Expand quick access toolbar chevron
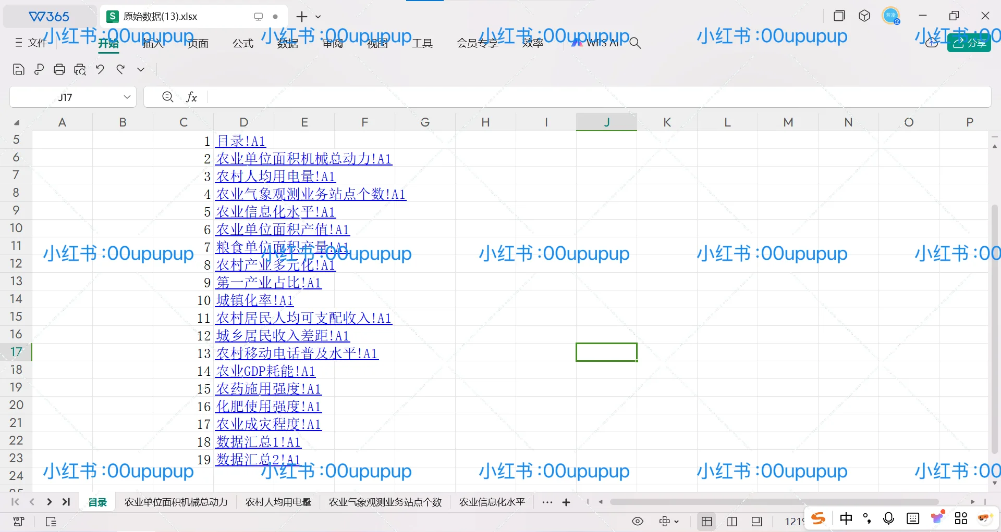1001x532 pixels. (x=141, y=69)
